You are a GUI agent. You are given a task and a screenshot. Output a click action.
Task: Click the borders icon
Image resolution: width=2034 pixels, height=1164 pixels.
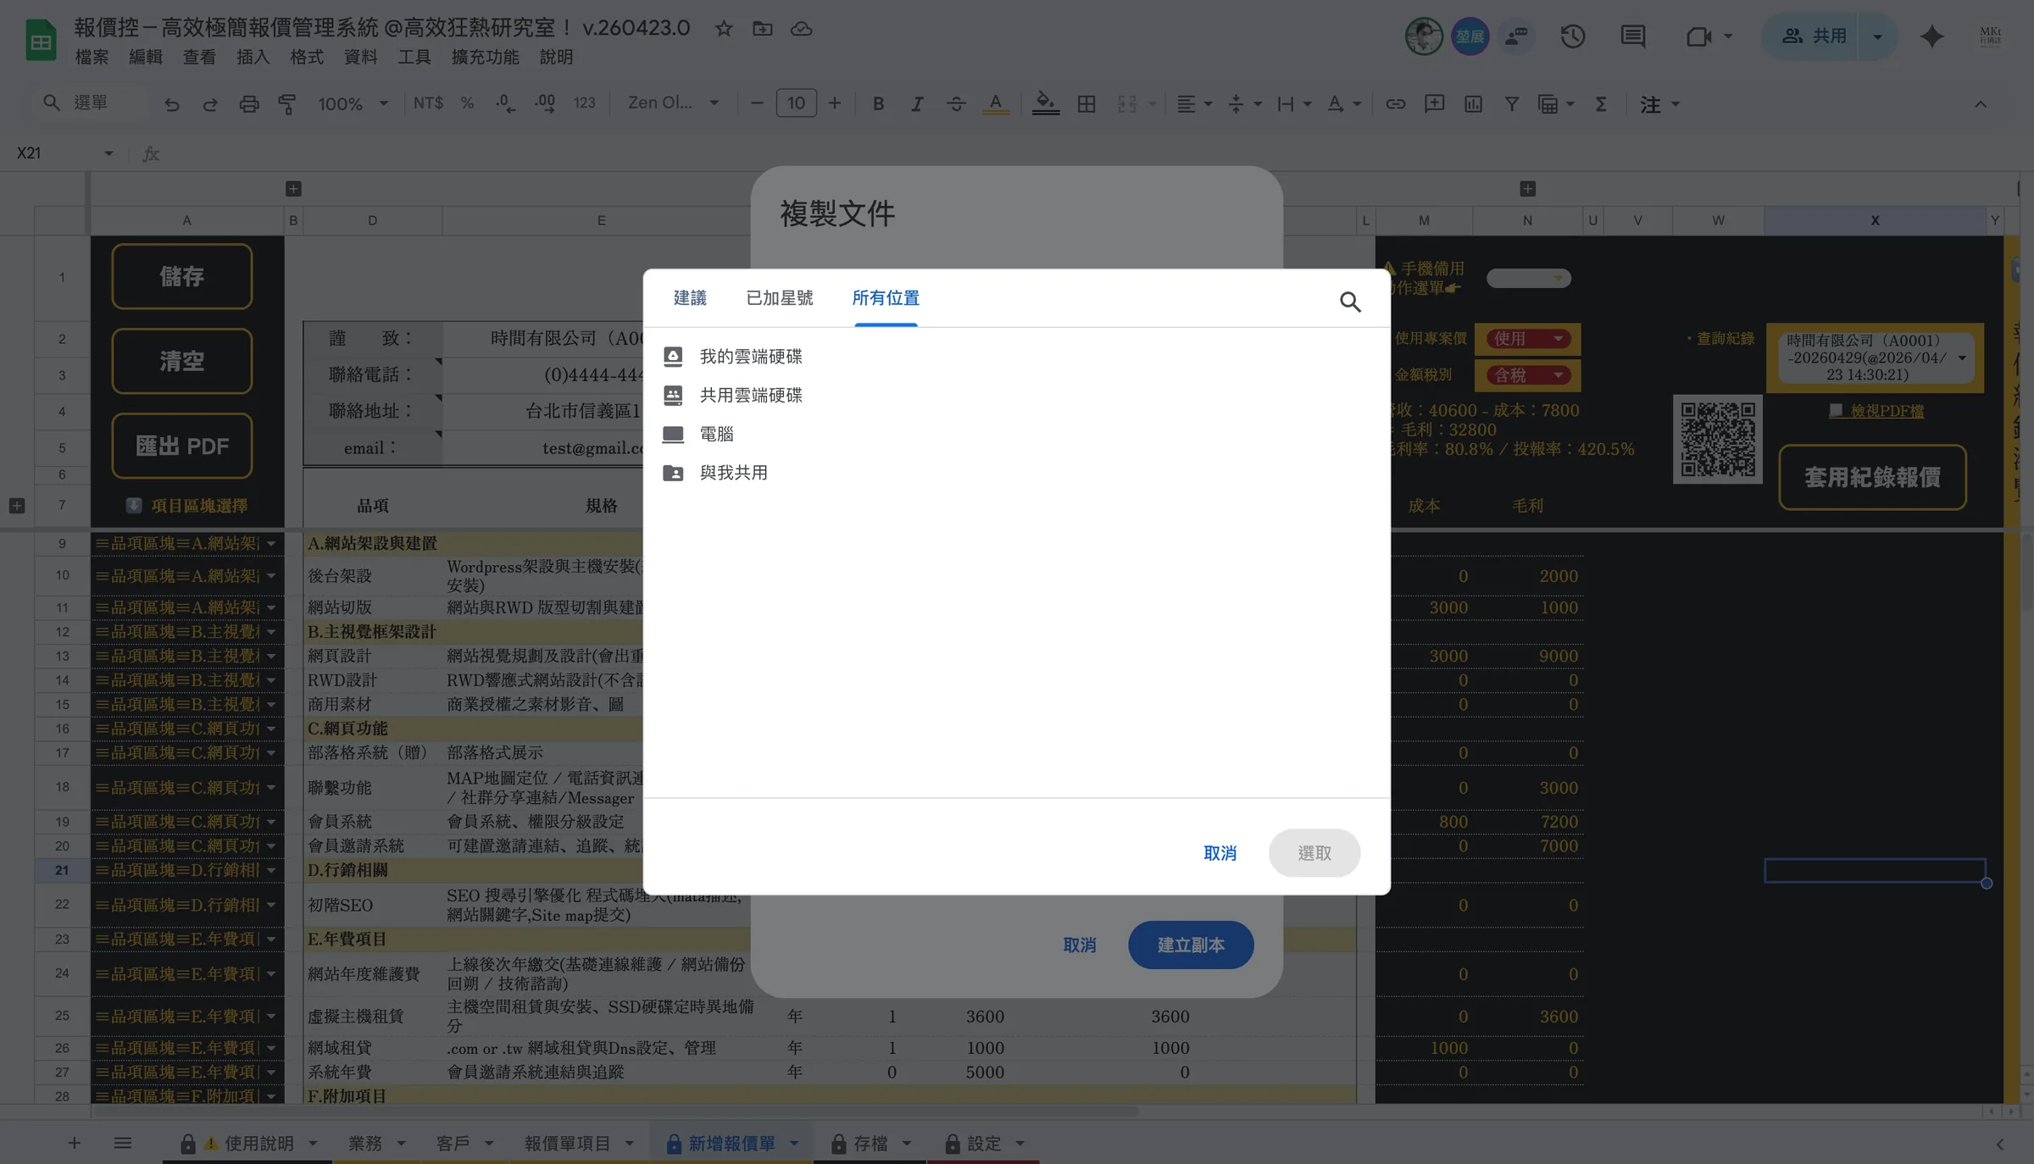1086,103
